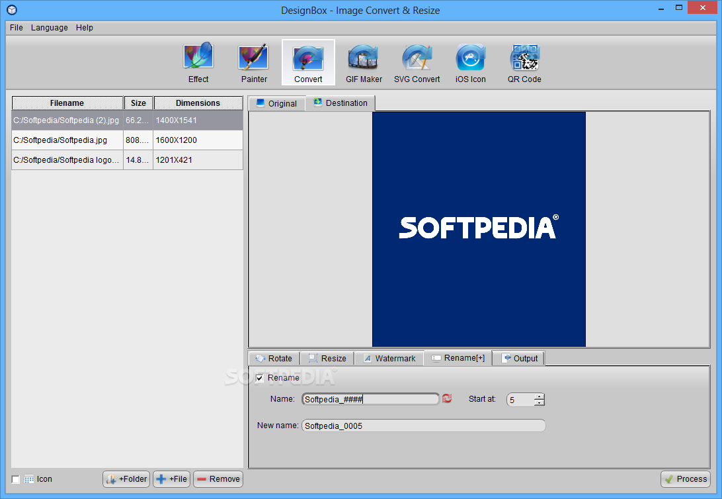Minimize the DesignBox window
The height and width of the screenshot is (499, 722).
[661, 9]
